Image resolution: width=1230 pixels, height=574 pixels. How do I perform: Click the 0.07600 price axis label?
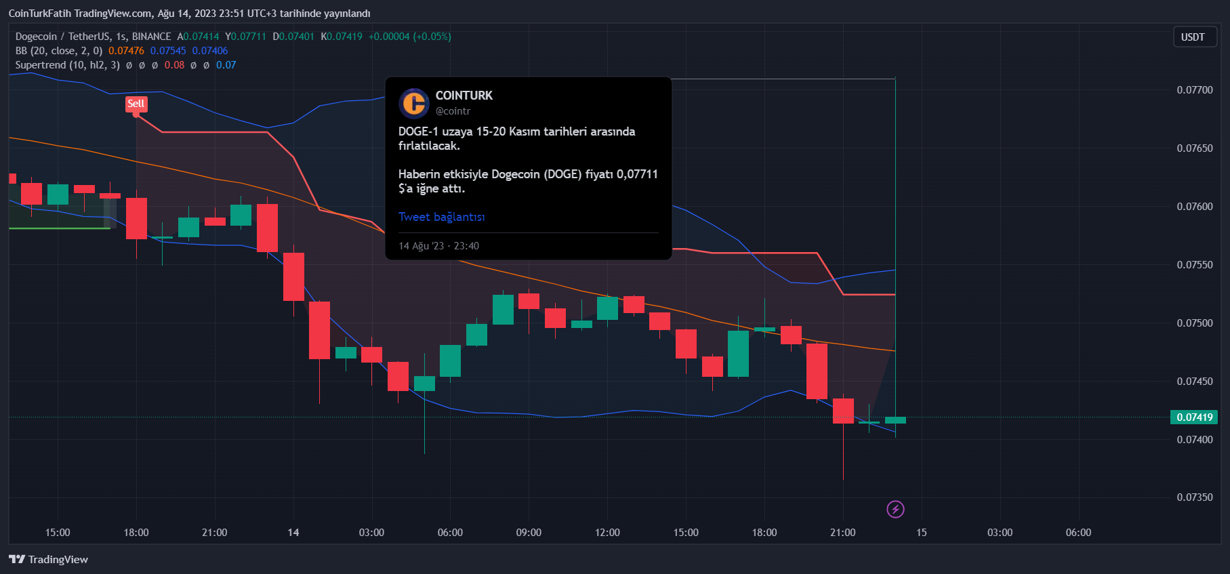click(x=1195, y=207)
